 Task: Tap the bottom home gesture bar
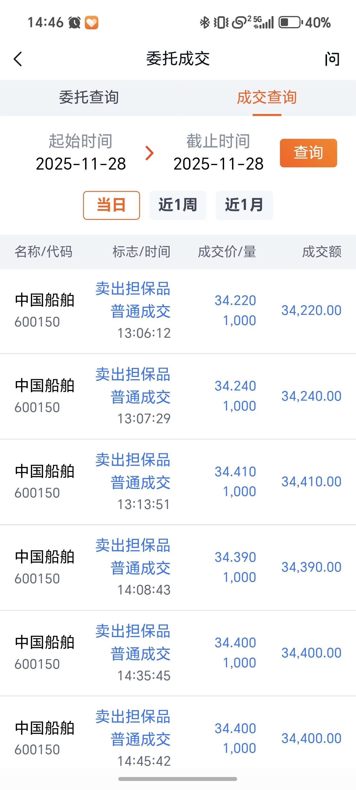pos(177,779)
